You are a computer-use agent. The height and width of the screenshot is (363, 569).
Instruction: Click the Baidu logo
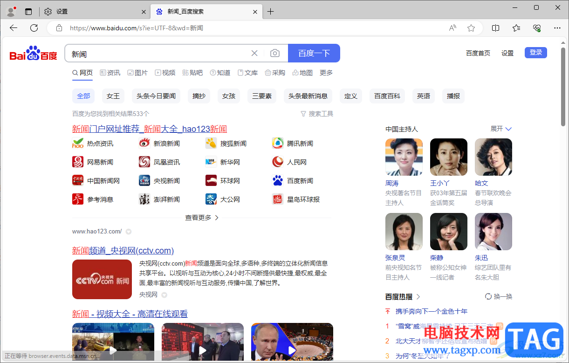tap(34, 54)
